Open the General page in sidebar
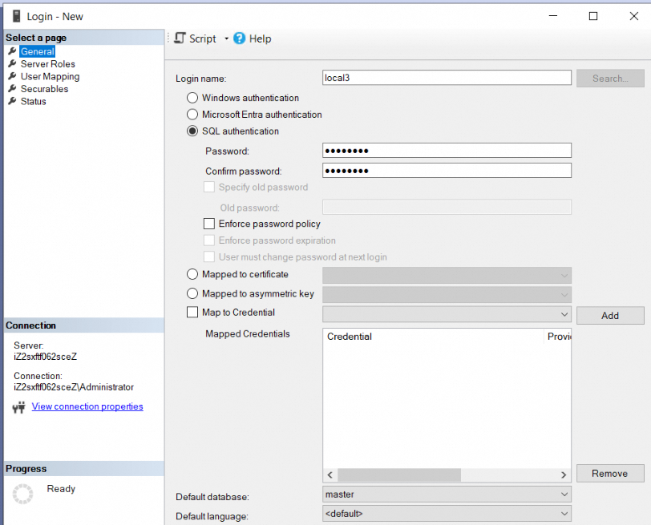Viewport: 651px width, 525px height. (x=37, y=52)
